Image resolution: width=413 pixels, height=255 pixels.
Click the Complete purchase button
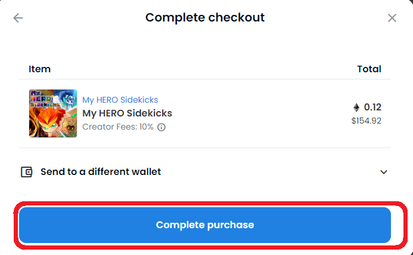pos(204,225)
